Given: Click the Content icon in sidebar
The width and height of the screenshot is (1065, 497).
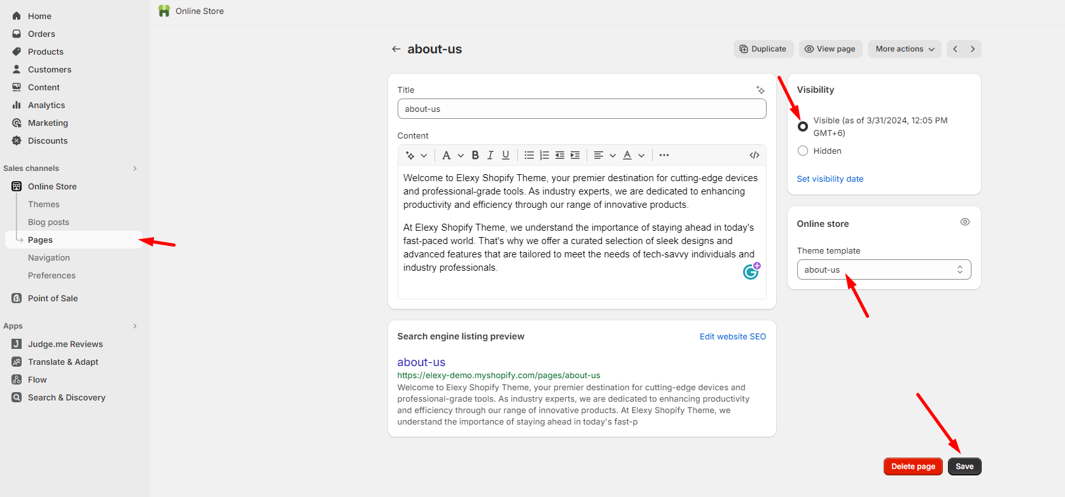Looking at the screenshot, I should [x=17, y=87].
